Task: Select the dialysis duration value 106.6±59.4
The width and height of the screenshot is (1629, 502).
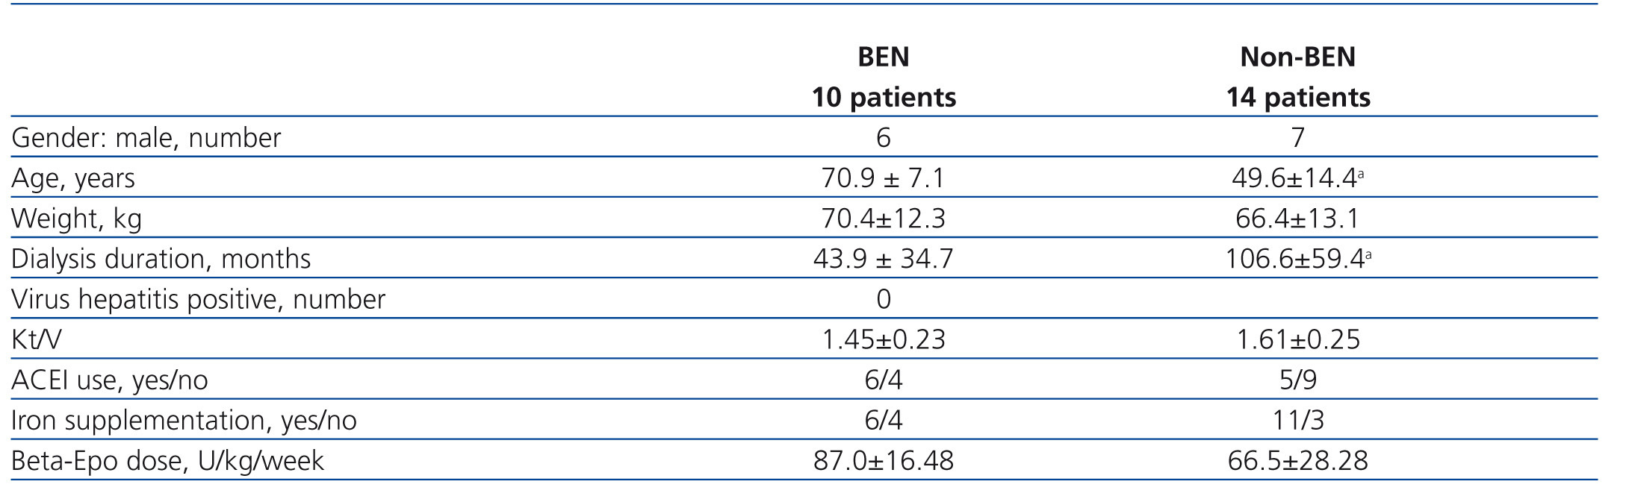Action: (x=1294, y=259)
